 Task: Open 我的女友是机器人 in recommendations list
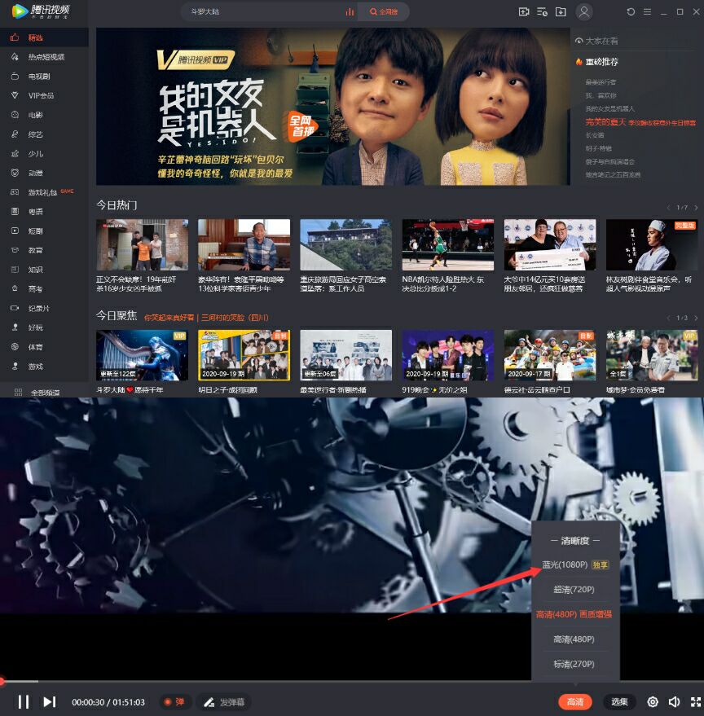[x=610, y=108]
